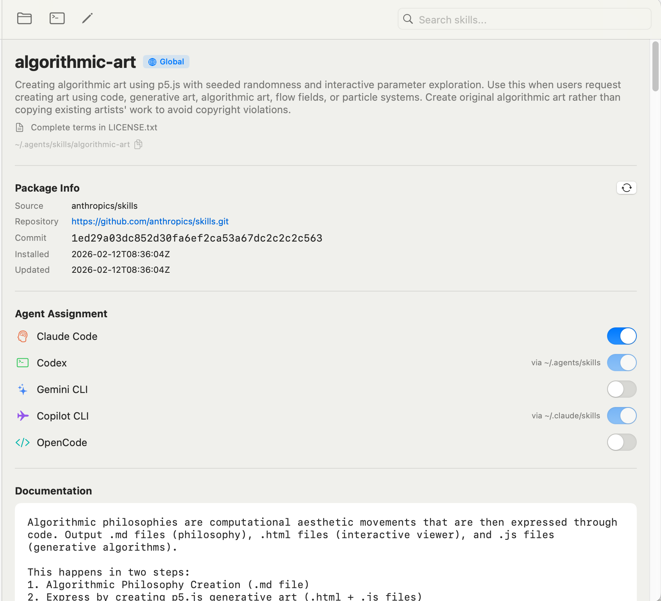Click 'via ~/.claude/skills' label beside Copilot CLI
The height and width of the screenshot is (601, 661).
pyautogui.click(x=566, y=416)
